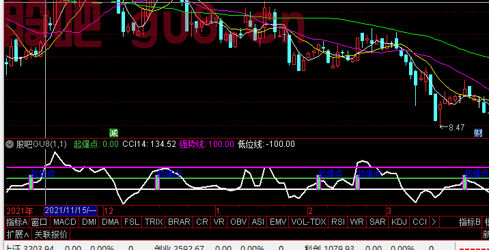Select the RSI indicator tab

pyautogui.click(x=338, y=222)
